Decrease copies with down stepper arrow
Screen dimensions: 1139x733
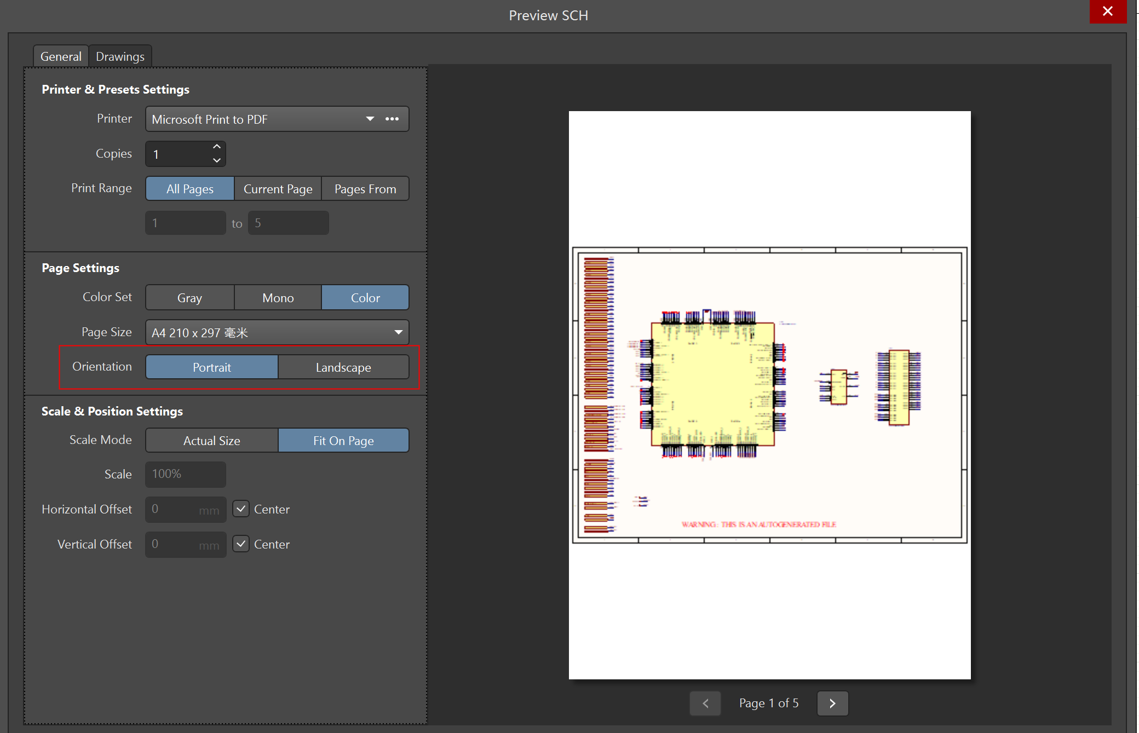(x=217, y=160)
